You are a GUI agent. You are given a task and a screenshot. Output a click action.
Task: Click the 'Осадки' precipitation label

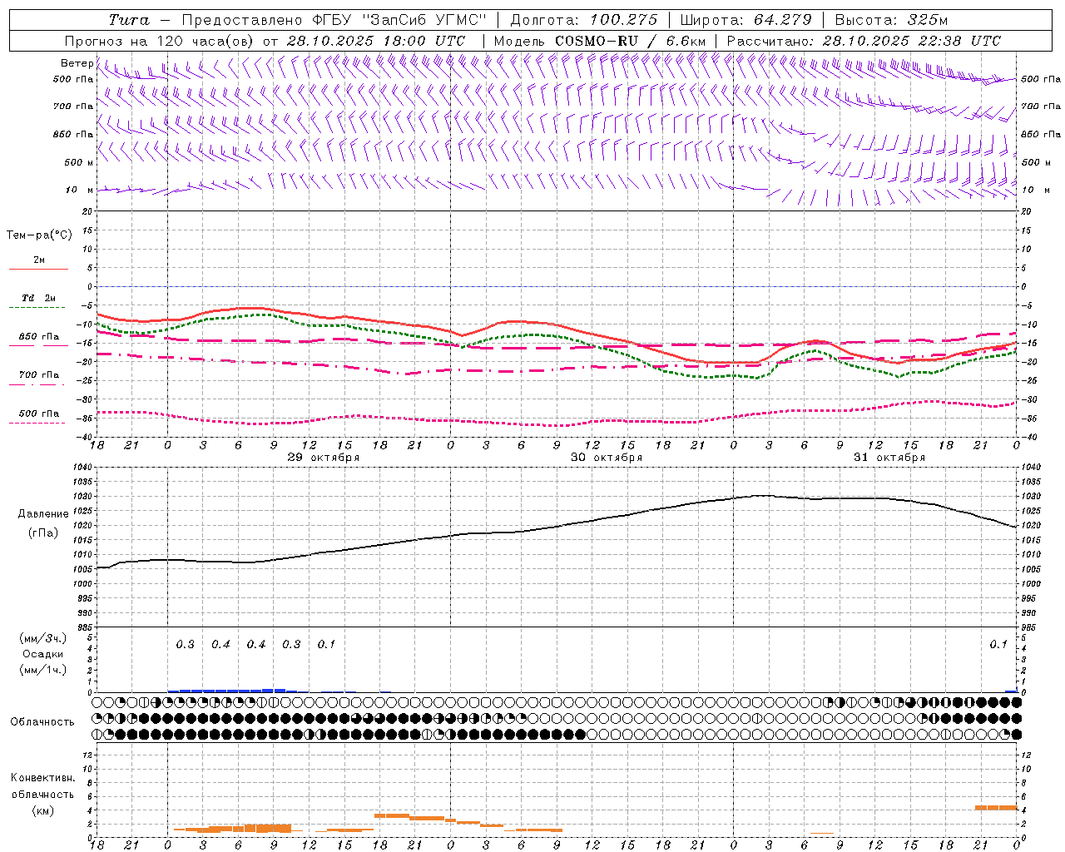[43, 654]
